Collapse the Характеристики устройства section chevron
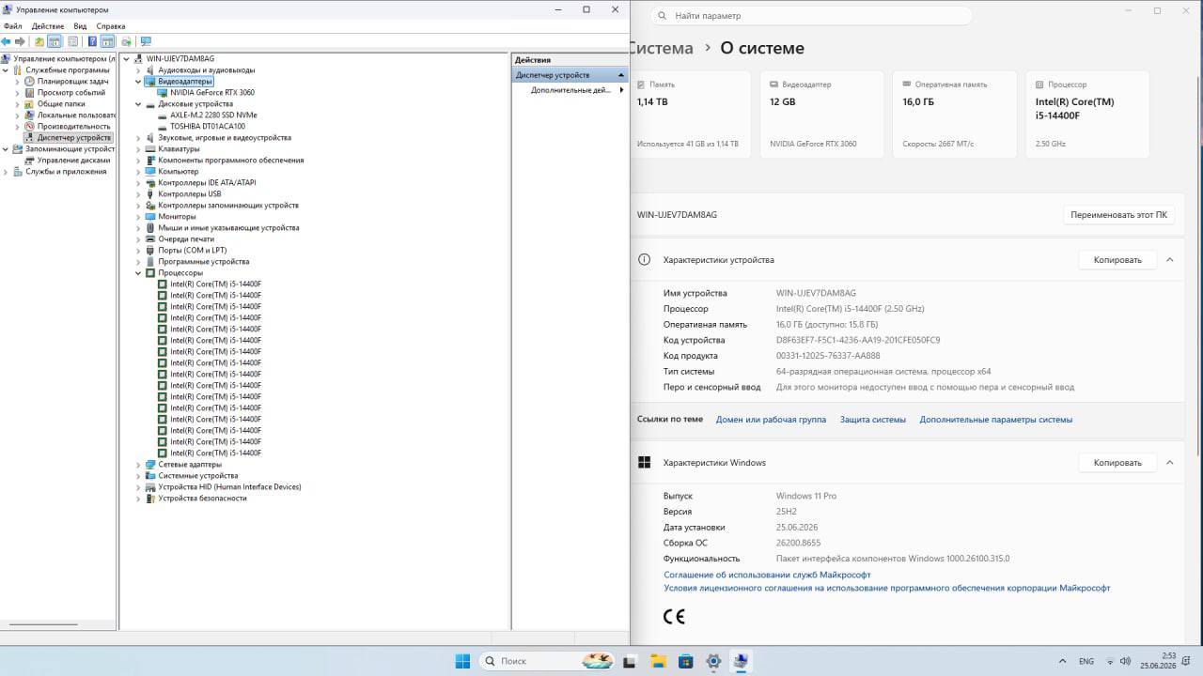Image resolution: width=1203 pixels, height=676 pixels. [1170, 260]
